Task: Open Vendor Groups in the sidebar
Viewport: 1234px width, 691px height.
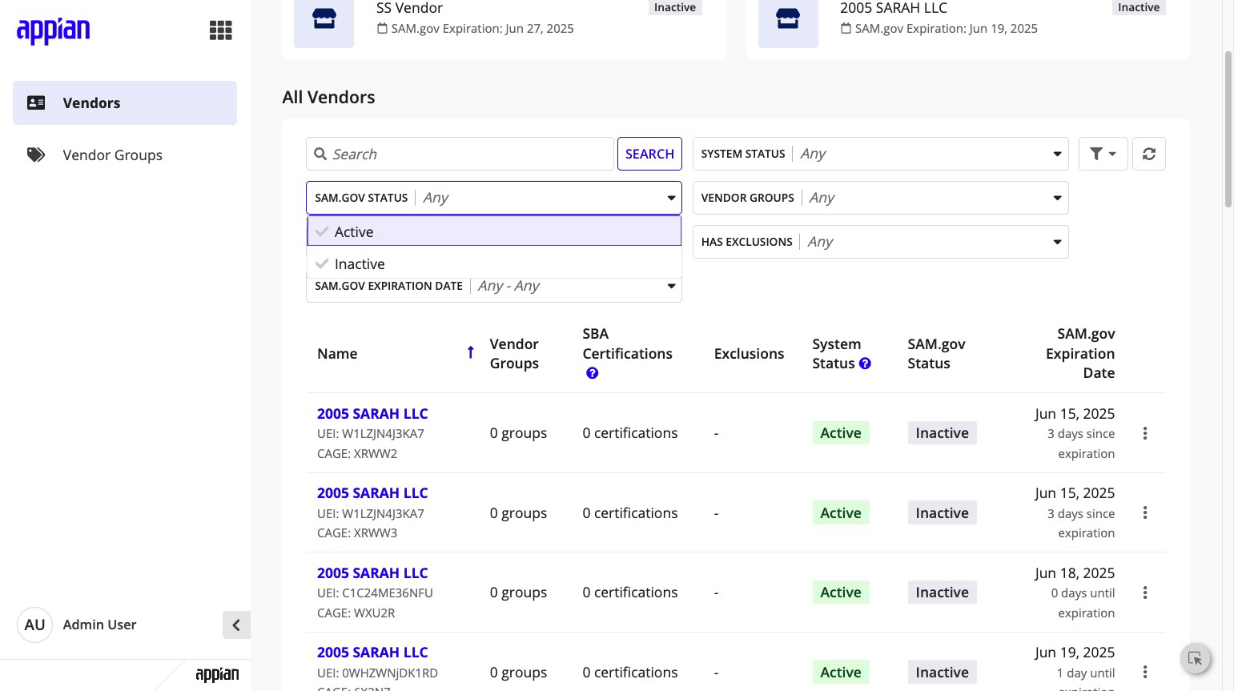Action: pyautogui.click(x=125, y=155)
